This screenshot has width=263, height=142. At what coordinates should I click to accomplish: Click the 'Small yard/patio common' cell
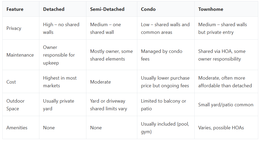click(x=226, y=105)
